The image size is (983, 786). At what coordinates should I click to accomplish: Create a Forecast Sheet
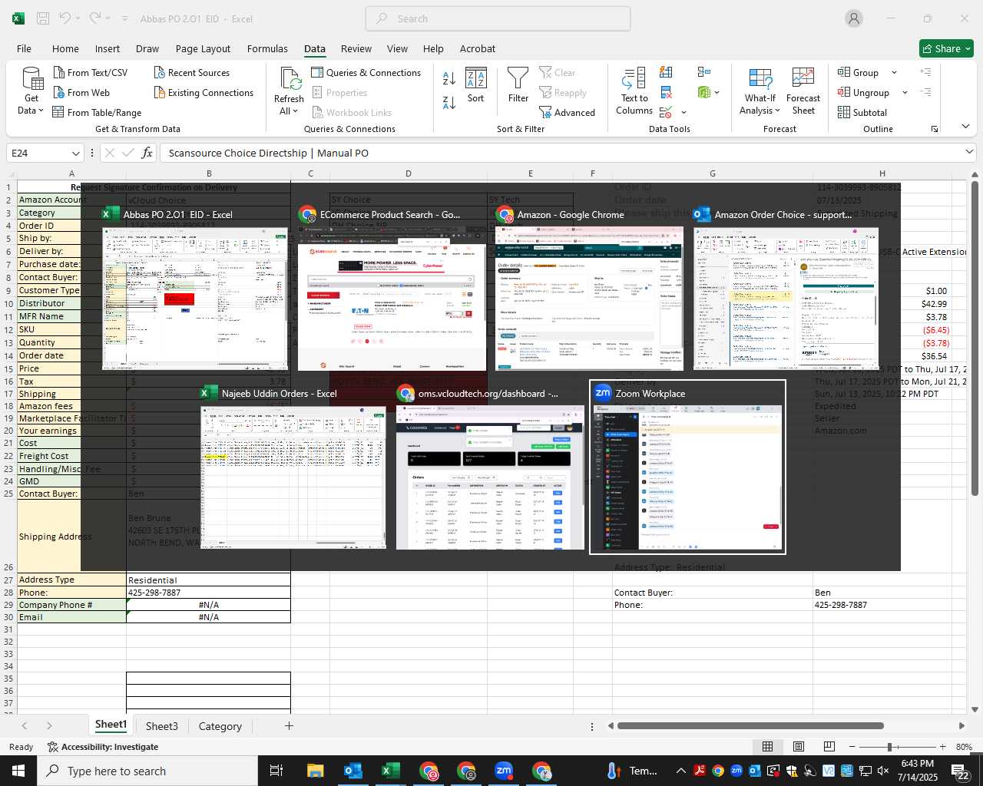tap(803, 91)
